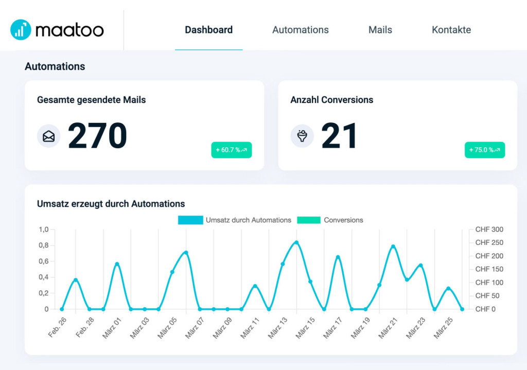
Task: Click the 0,4 left axis label
Action: [44, 277]
